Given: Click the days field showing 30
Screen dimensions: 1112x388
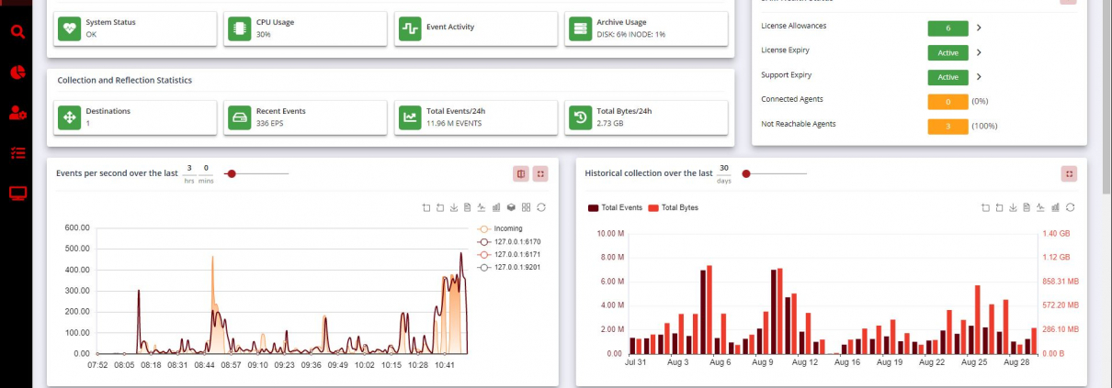Looking at the screenshot, I should pos(724,168).
